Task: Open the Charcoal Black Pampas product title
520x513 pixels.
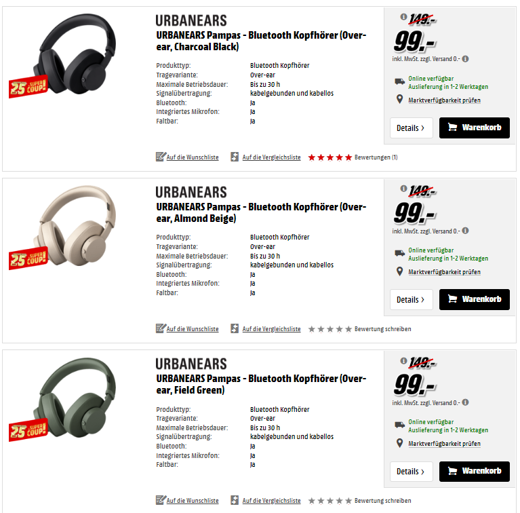Action: pos(261,41)
